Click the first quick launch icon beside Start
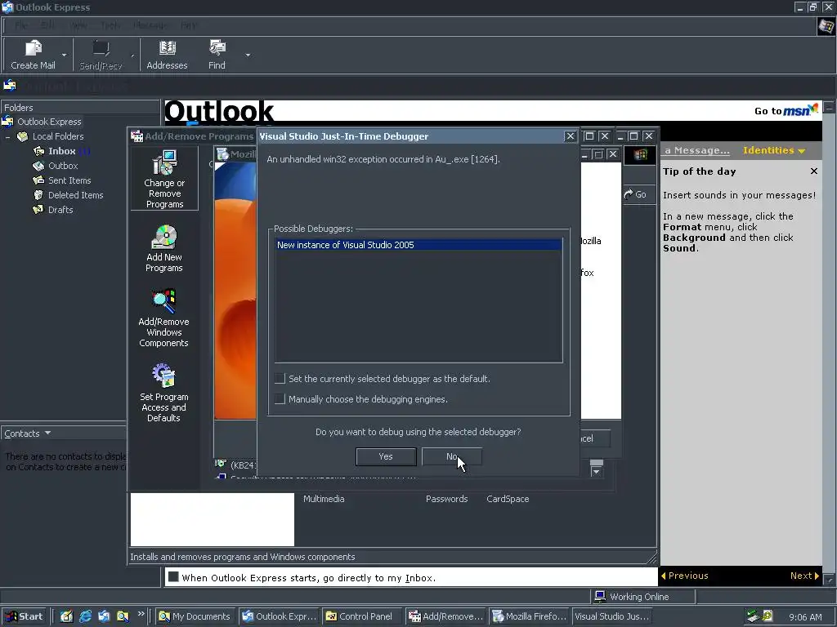The image size is (837, 627). click(66, 616)
